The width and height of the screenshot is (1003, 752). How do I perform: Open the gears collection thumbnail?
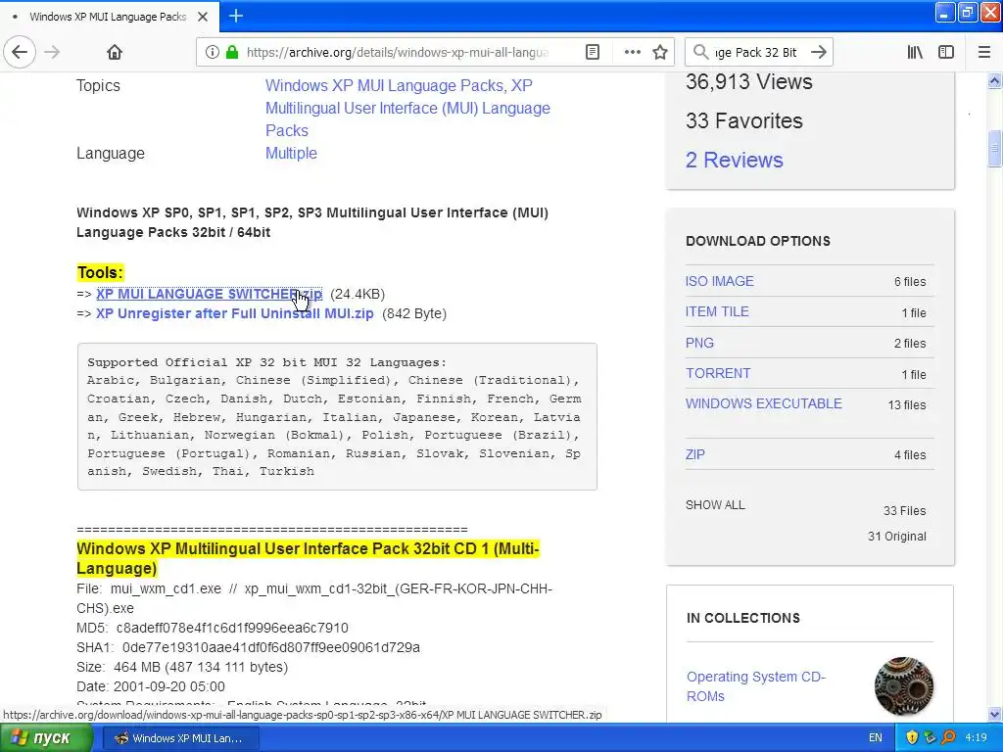(x=904, y=686)
